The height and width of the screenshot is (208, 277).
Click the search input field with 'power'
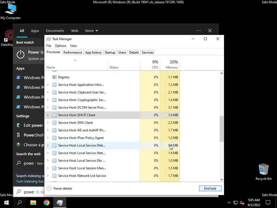click(29, 192)
